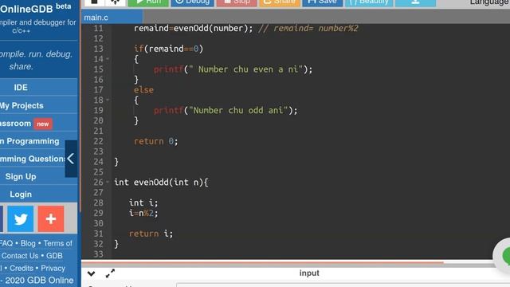Click the 'new' badge beside Classroom
The height and width of the screenshot is (287, 510).
point(42,124)
